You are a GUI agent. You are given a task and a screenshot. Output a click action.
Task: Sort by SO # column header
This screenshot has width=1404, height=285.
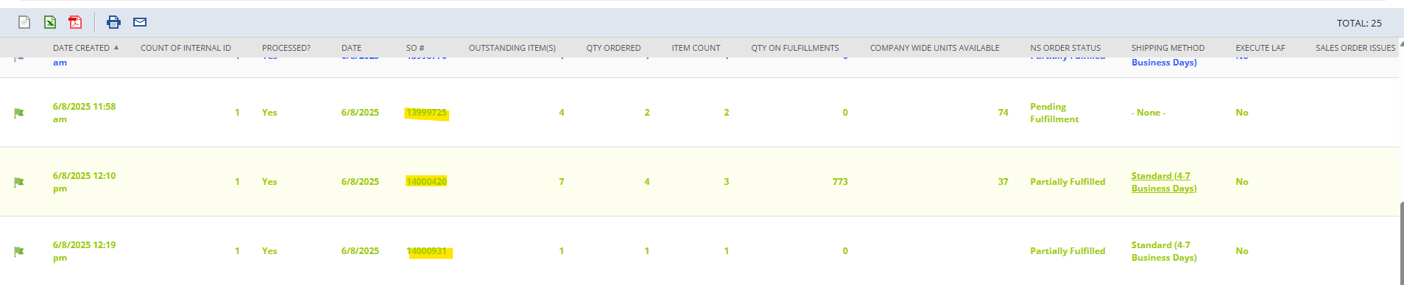415,48
